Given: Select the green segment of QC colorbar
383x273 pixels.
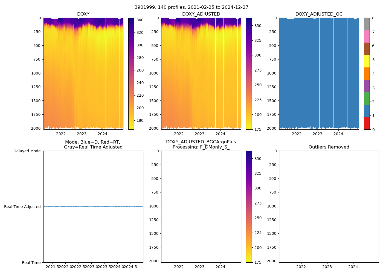Looking at the screenshot, I should (x=367, y=99).
